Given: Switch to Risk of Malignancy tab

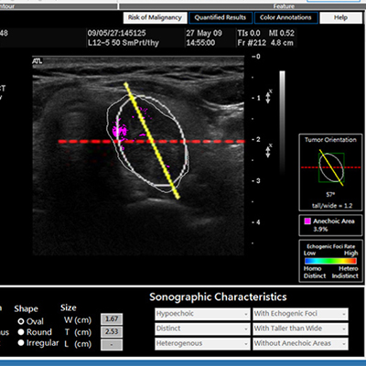Looking at the screenshot, I should (x=155, y=17).
